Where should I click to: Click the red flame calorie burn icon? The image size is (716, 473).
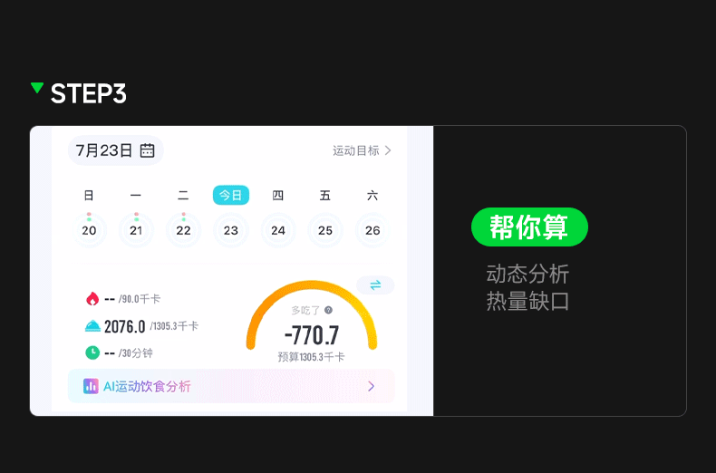[x=92, y=299]
